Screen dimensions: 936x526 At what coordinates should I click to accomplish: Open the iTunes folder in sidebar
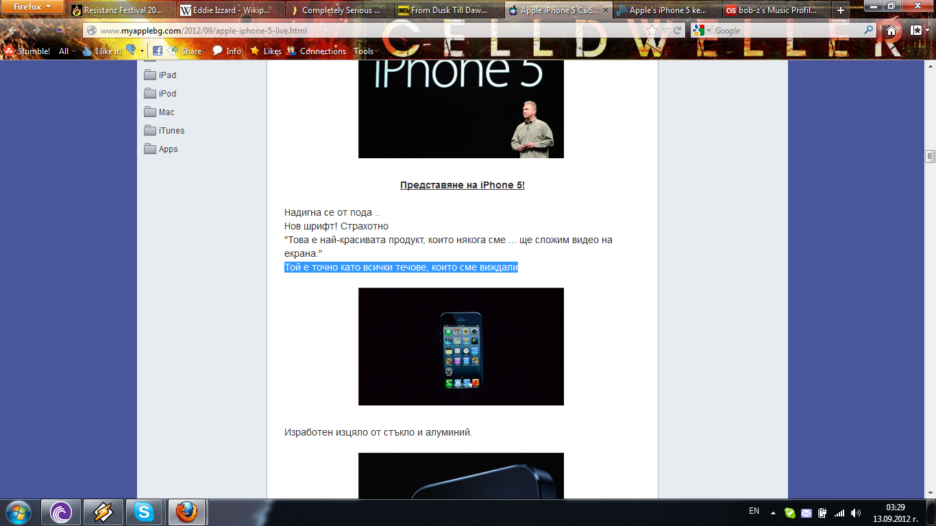tap(164, 131)
